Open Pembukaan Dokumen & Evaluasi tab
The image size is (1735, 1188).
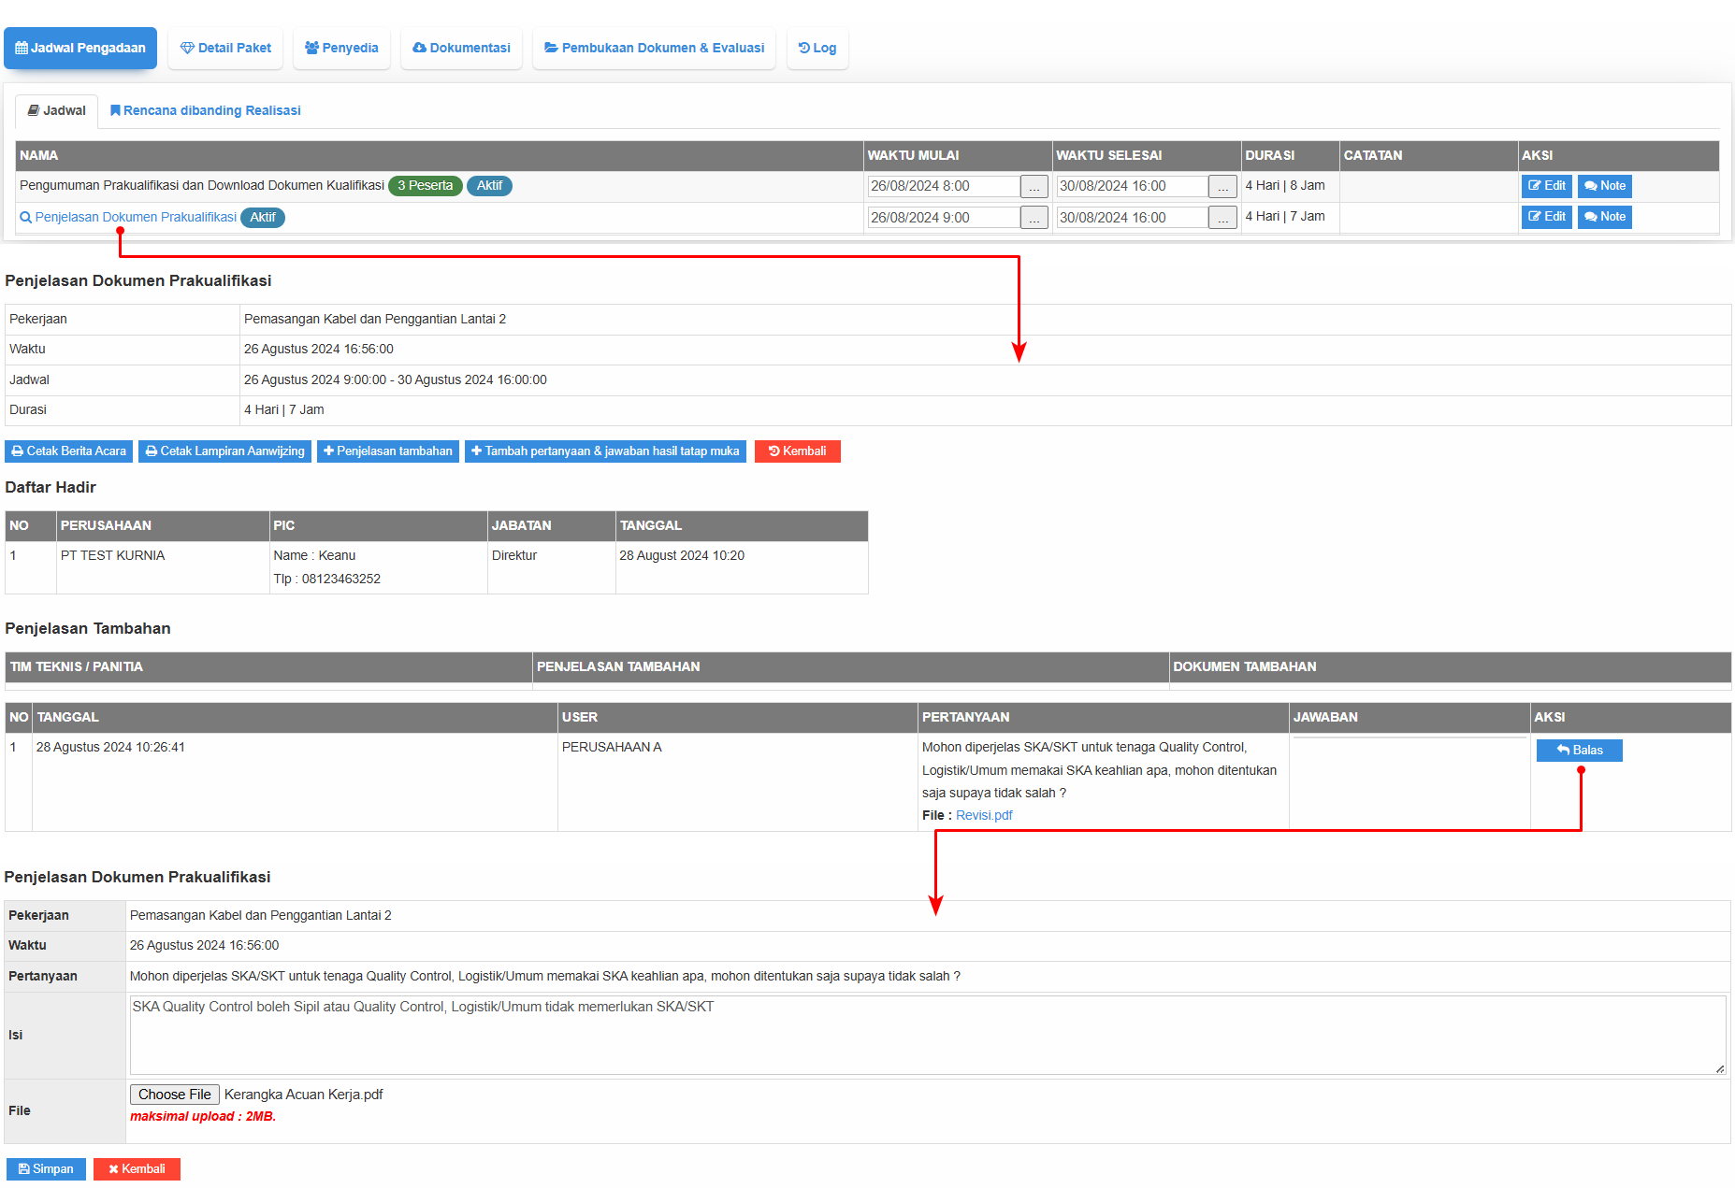(x=654, y=48)
